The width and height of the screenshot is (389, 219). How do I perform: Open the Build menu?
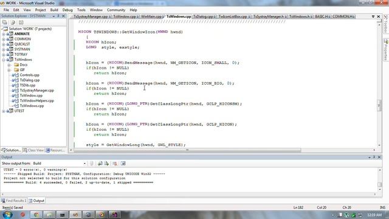coord(54,10)
